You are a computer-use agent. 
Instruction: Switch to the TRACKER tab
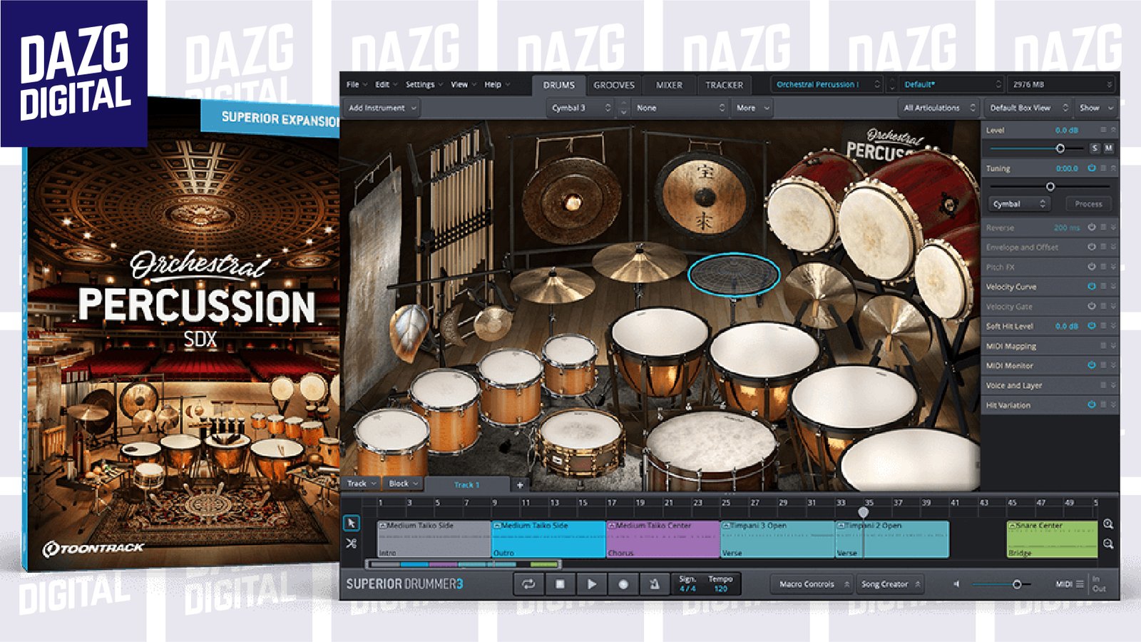(x=724, y=85)
